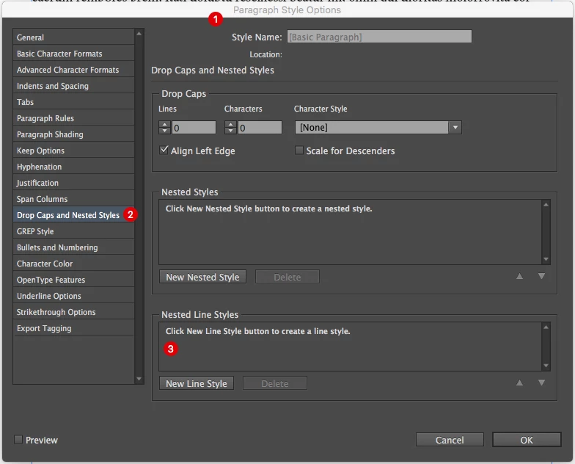Open the General category
575x464 pixels.
(x=73, y=37)
